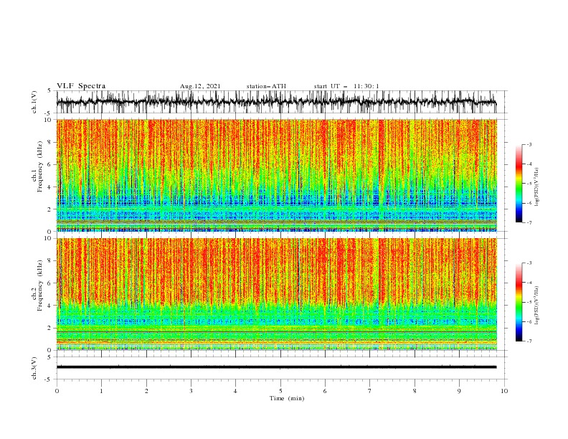Click the 'station=ATH' label

[266, 86]
